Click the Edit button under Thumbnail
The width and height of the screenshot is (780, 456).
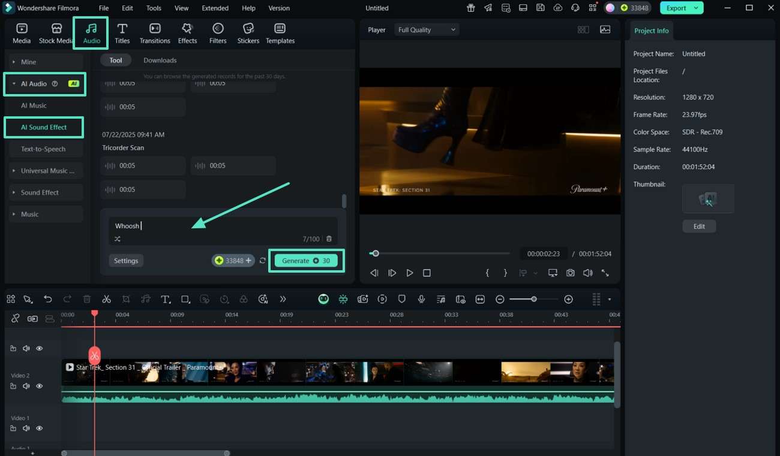point(699,227)
